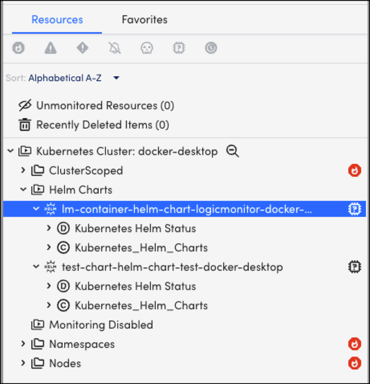The height and width of the screenshot is (384, 370).
Task: Toggle the warning triangle alert filter
Action: [51, 48]
